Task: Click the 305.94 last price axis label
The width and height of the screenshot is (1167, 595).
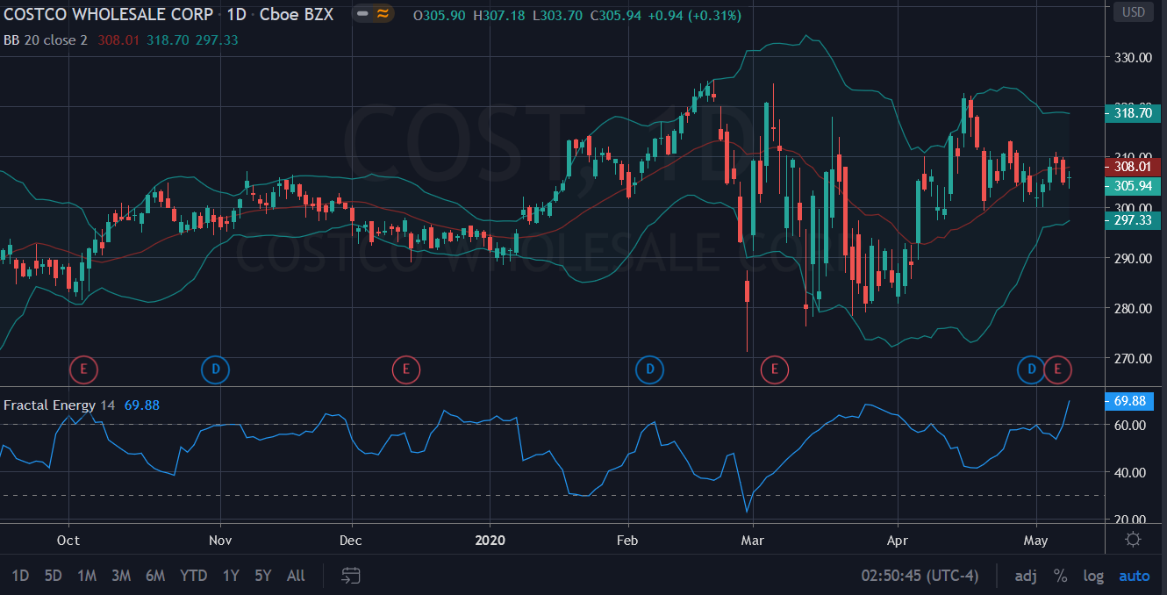Action: click(1133, 185)
